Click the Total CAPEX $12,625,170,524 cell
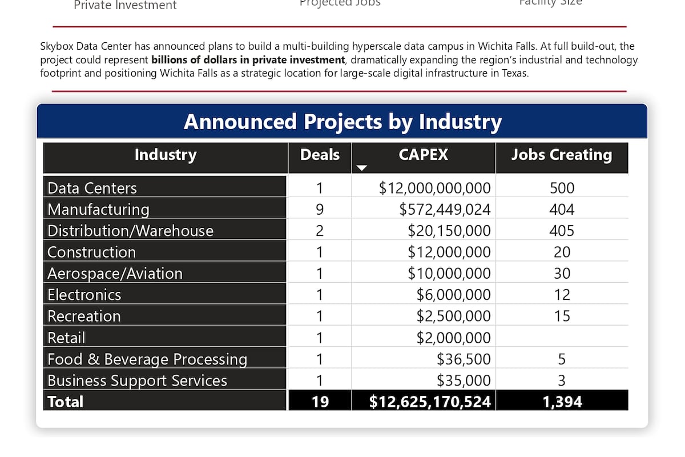The width and height of the screenshot is (685, 457). point(424,402)
